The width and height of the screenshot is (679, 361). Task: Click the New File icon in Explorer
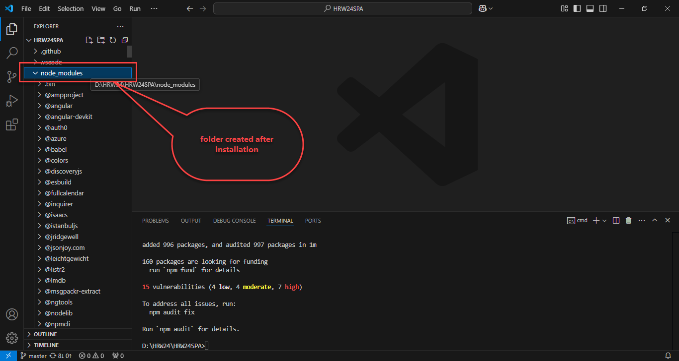89,40
